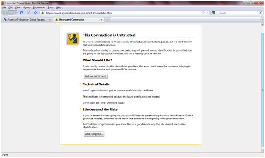Open the address bar history dropdown
This screenshot has width=265, height=158.
(x=207, y=13)
